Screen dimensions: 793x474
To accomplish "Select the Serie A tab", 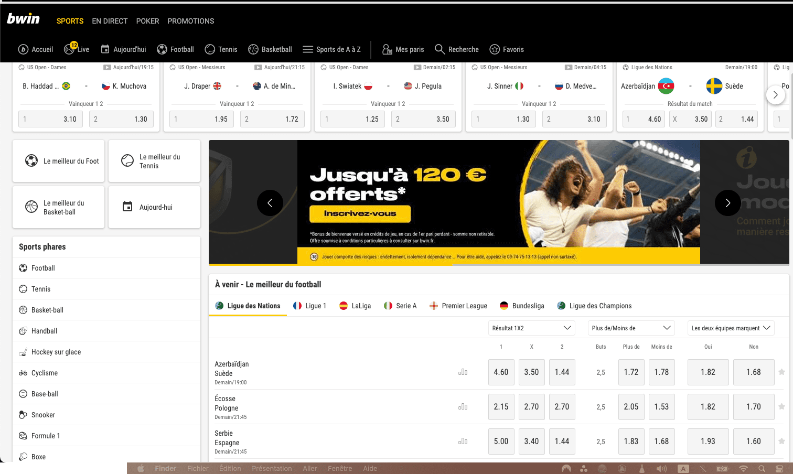I will click(400, 306).
